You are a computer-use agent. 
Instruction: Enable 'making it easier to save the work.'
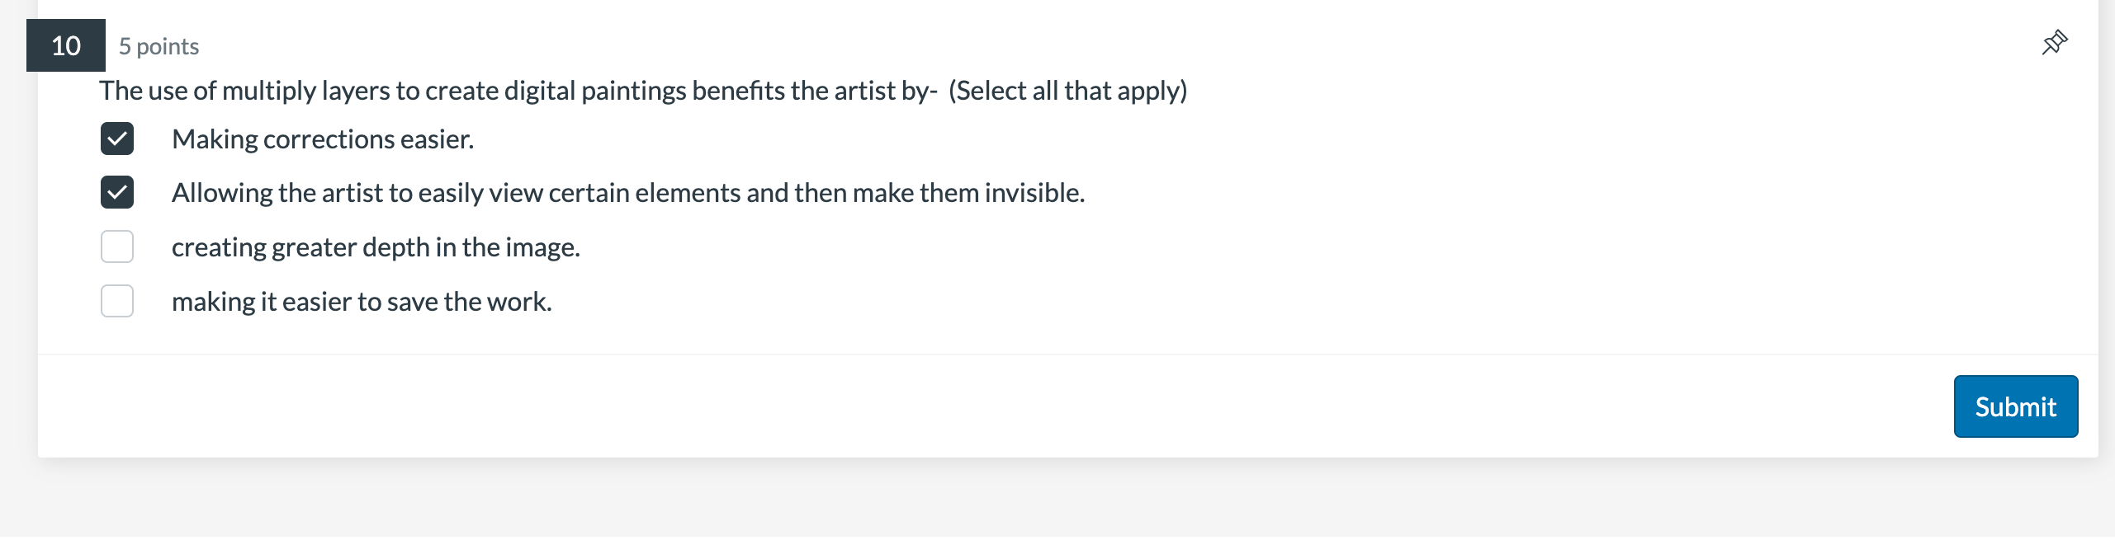(117, 301)
